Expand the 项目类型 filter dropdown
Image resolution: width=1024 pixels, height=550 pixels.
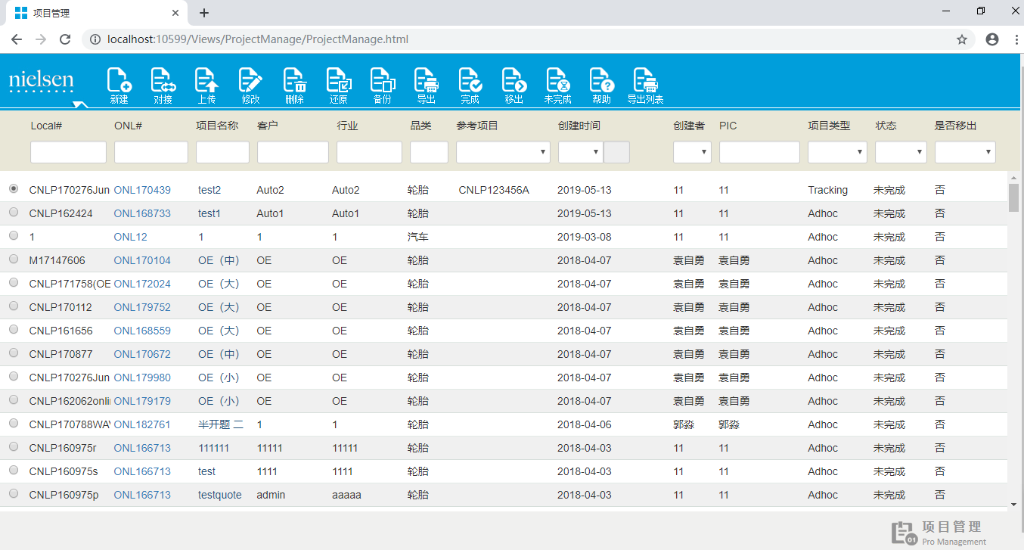(x=837, y=152)
